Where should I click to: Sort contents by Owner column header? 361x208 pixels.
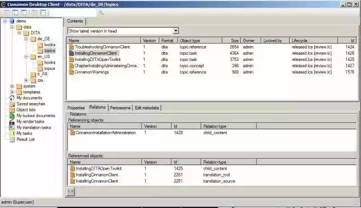(x=250, y=41)
